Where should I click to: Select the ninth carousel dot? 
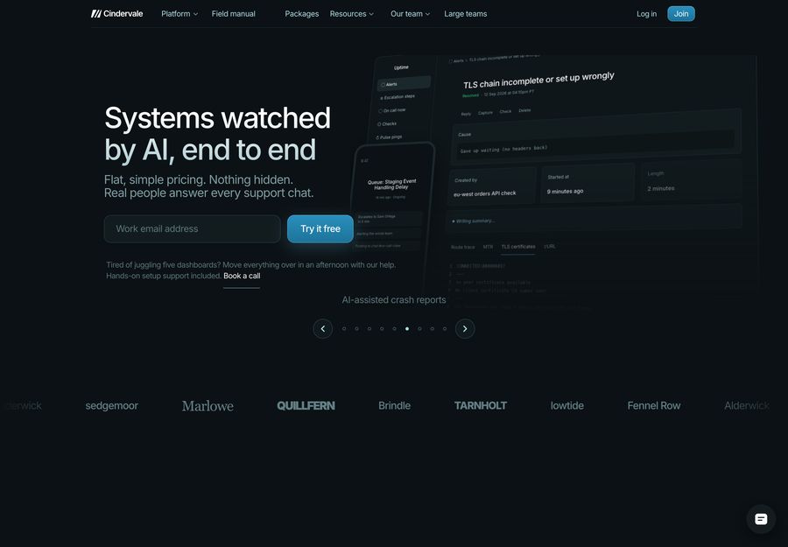coord(445,328)
